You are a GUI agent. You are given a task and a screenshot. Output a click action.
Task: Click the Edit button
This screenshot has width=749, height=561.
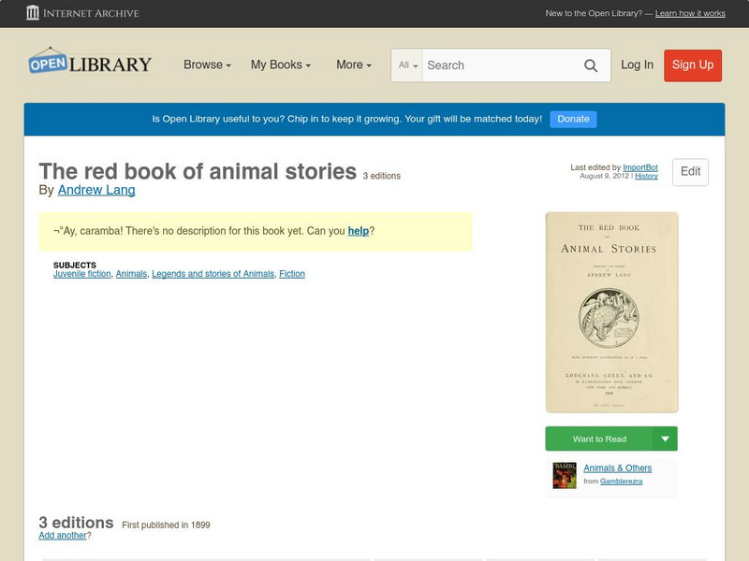(x=690, y=172)
